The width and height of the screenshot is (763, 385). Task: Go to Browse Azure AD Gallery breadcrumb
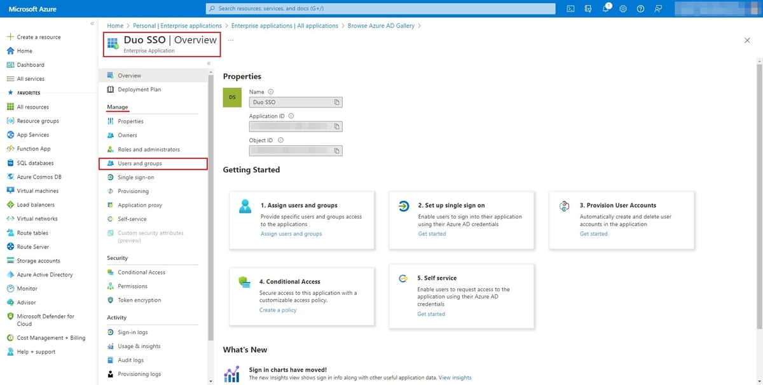tap(381, 26)
